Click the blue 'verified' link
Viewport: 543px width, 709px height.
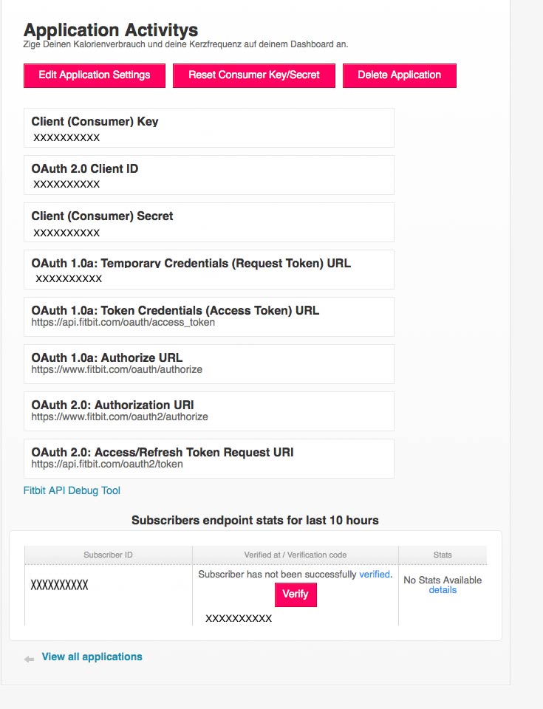pyautogui.click(x=375, y=574)
